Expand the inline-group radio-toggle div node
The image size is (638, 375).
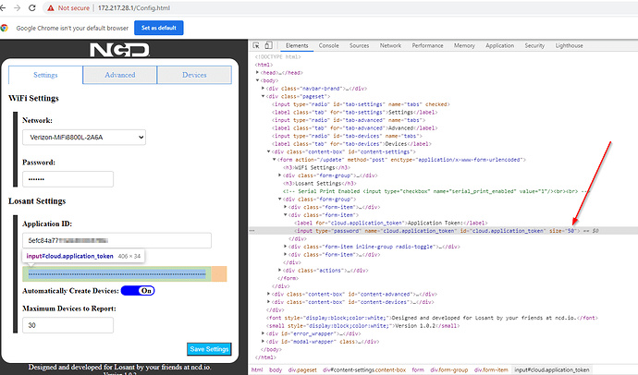coord(286,247)
